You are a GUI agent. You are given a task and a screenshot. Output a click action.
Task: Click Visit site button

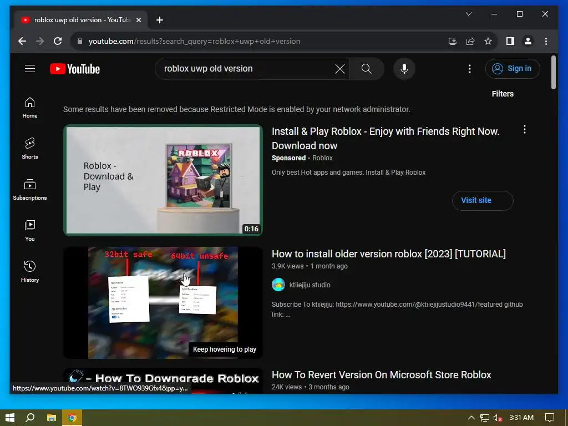pos(483,200)
